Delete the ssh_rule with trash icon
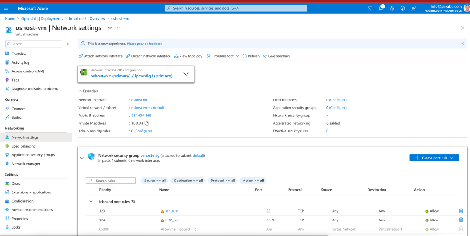This screenshot has height=236, width=470. coord(461,211)
